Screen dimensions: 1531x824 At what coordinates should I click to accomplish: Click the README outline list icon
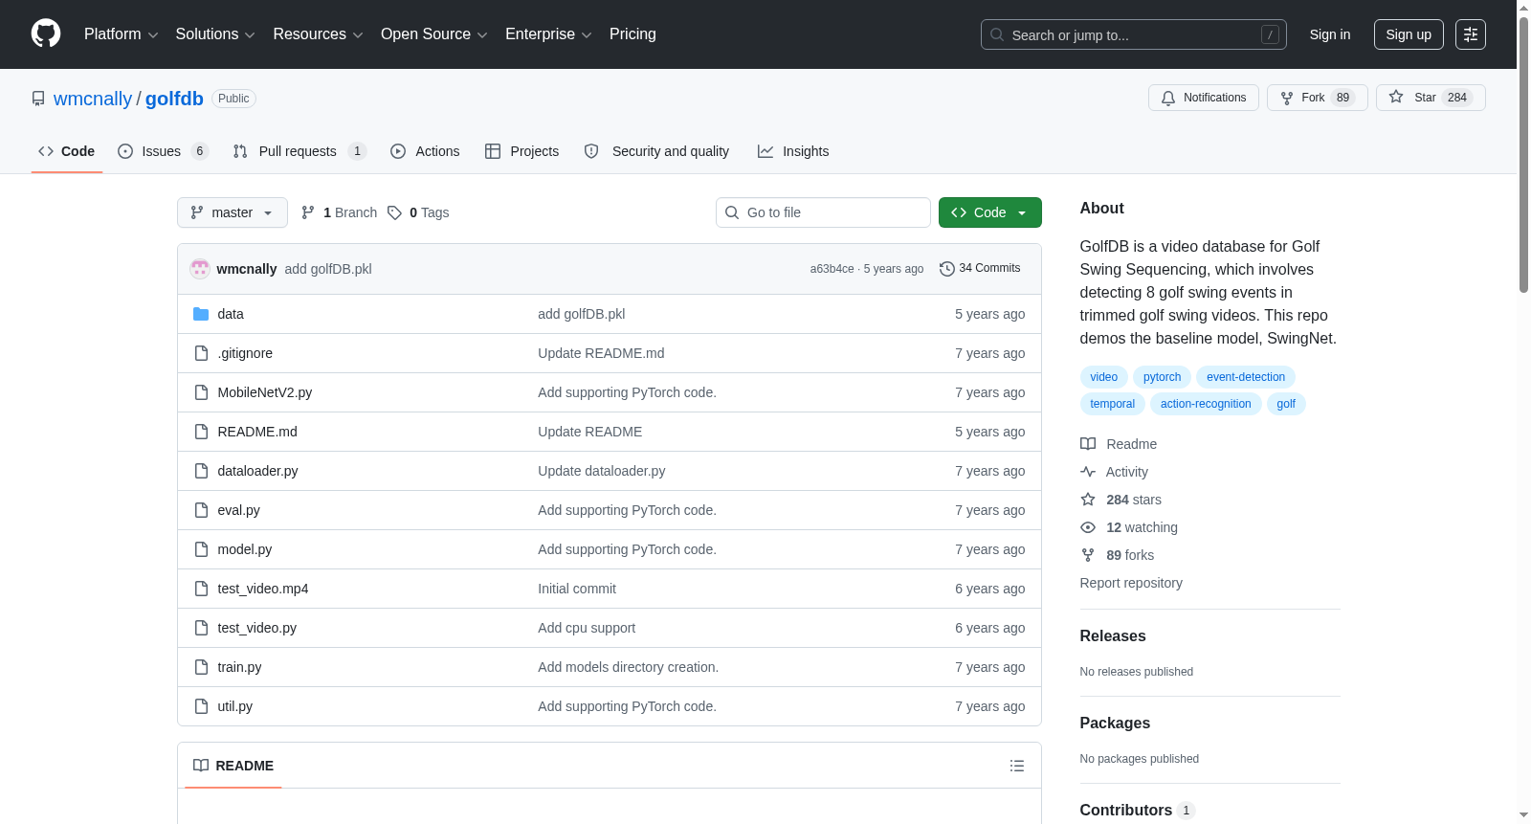[x=1017, y=766]
